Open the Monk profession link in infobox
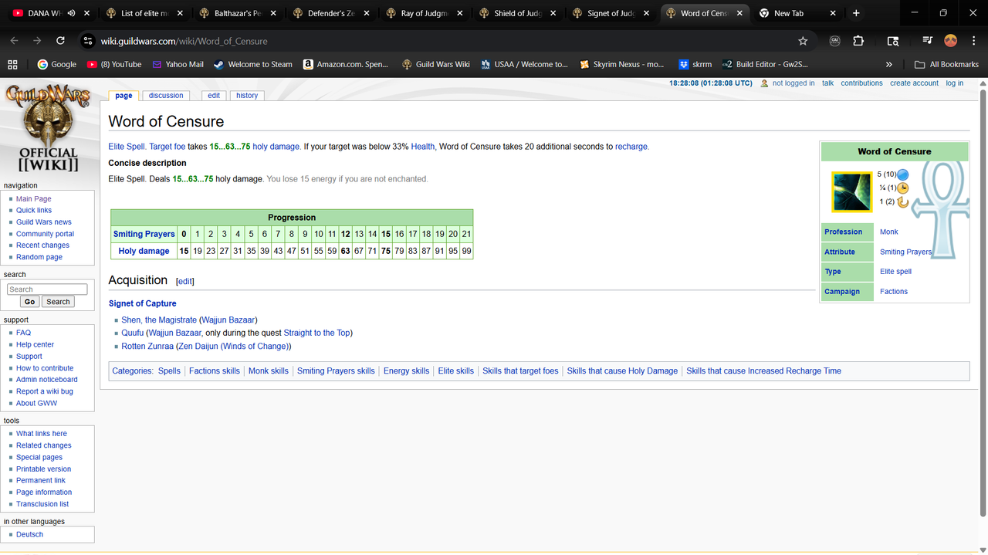988x555 pixels. pyautogui.click(x=889, y=232)
